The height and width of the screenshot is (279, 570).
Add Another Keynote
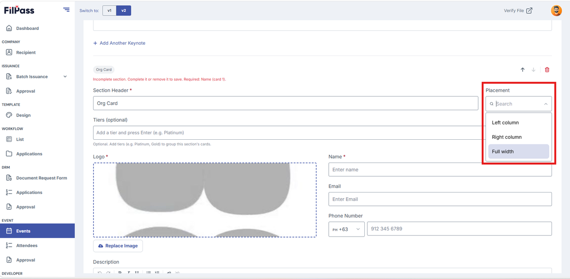click(119, 43)
